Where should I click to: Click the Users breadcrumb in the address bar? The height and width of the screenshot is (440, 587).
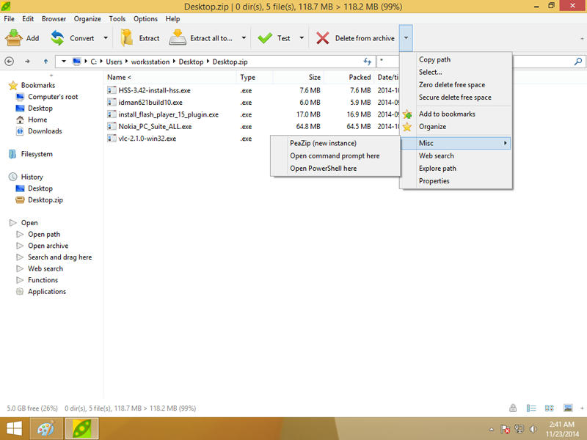[114, 62]
